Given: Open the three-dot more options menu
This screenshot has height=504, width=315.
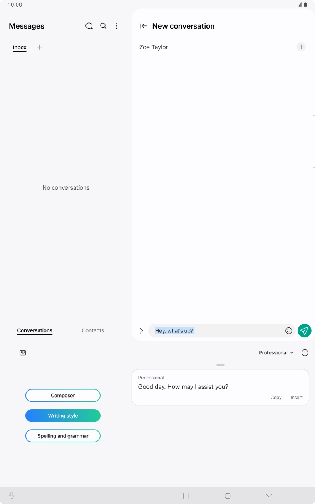Looking at the screenshot, I should pos(116,26).
